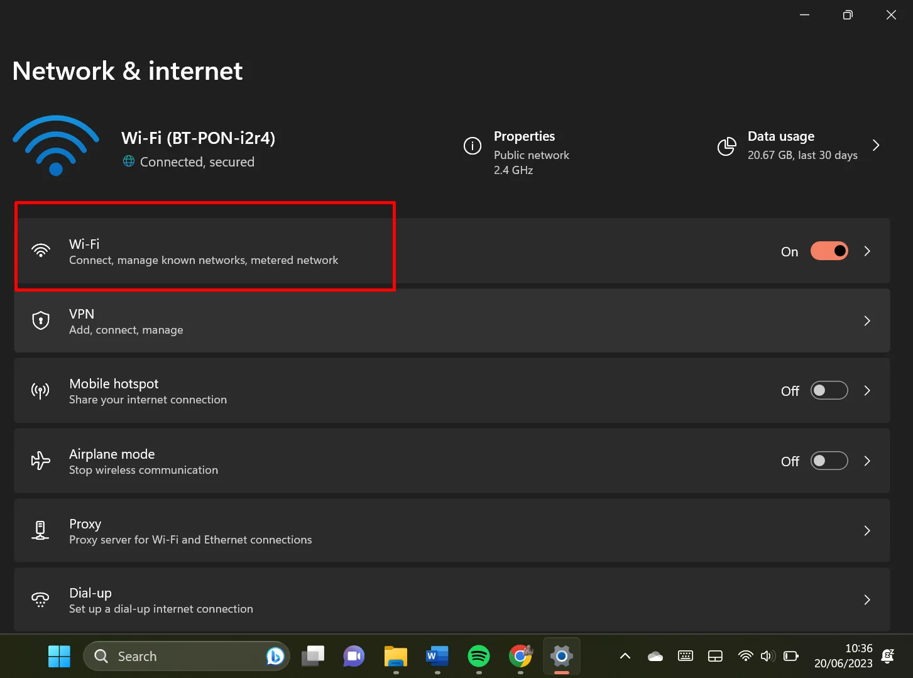This screenshot has width=913, height=678.
Task: Restore down the Settings window
Action: [848, 14]
